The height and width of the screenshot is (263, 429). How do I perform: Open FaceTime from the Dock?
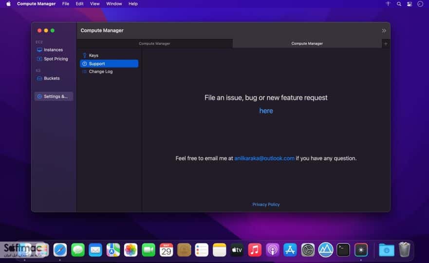point(149,250)
